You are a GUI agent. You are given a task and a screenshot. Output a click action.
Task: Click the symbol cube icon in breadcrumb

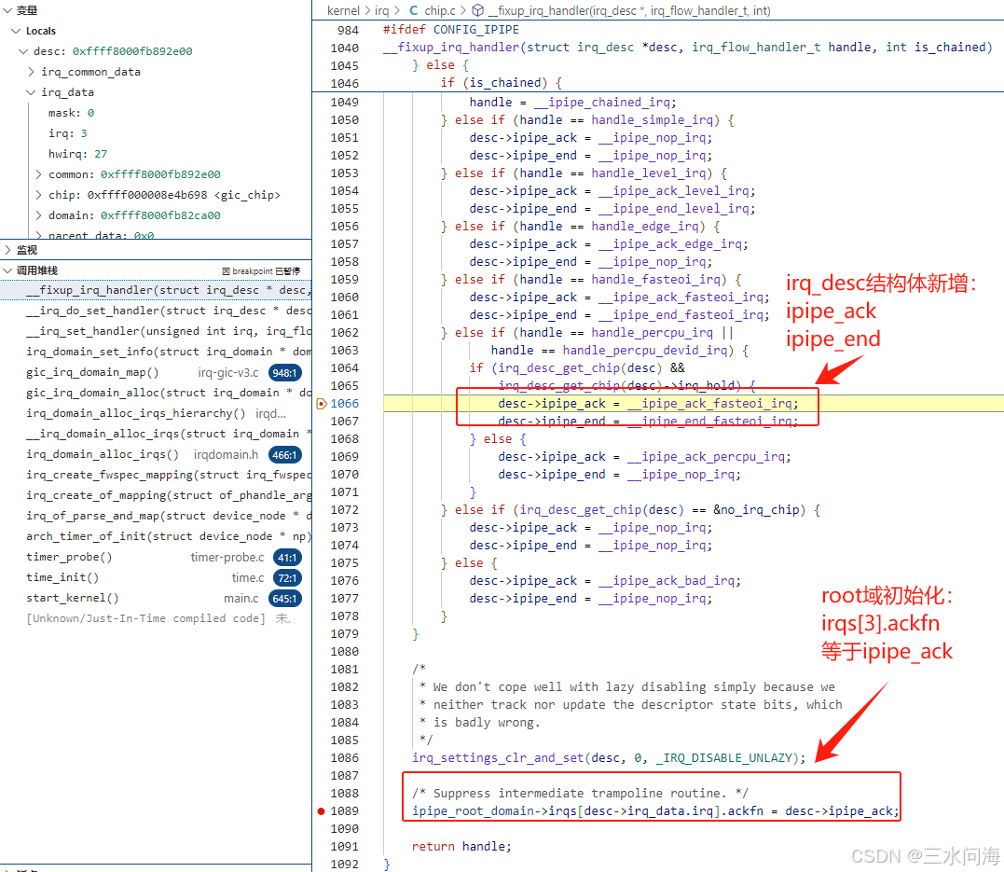coord(477,11)
